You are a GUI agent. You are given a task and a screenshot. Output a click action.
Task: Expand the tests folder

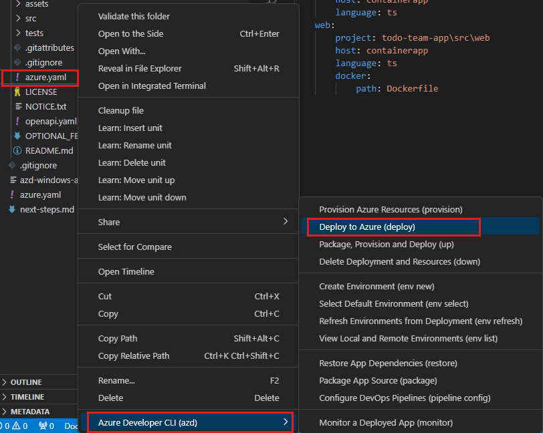(18, 33)
